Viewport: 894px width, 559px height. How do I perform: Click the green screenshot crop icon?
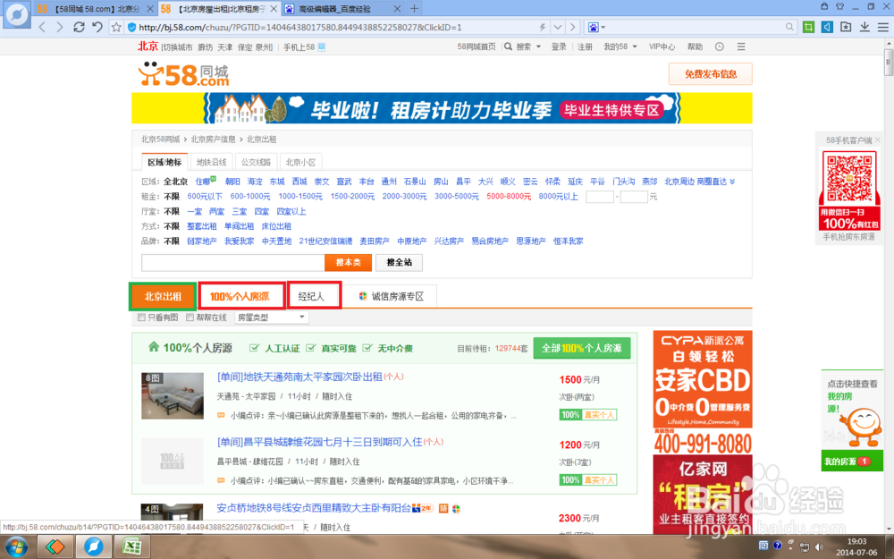pos(808,27)
